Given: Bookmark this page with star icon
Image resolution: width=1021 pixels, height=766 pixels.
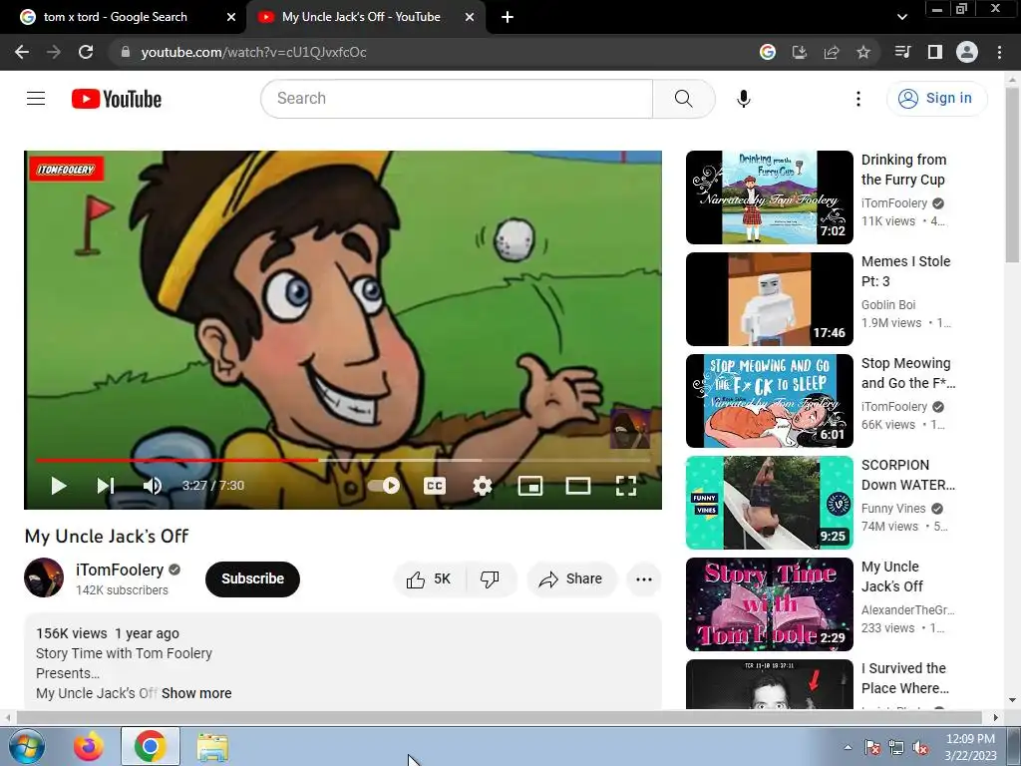Looking at the screenshot, I should (863, 52).
